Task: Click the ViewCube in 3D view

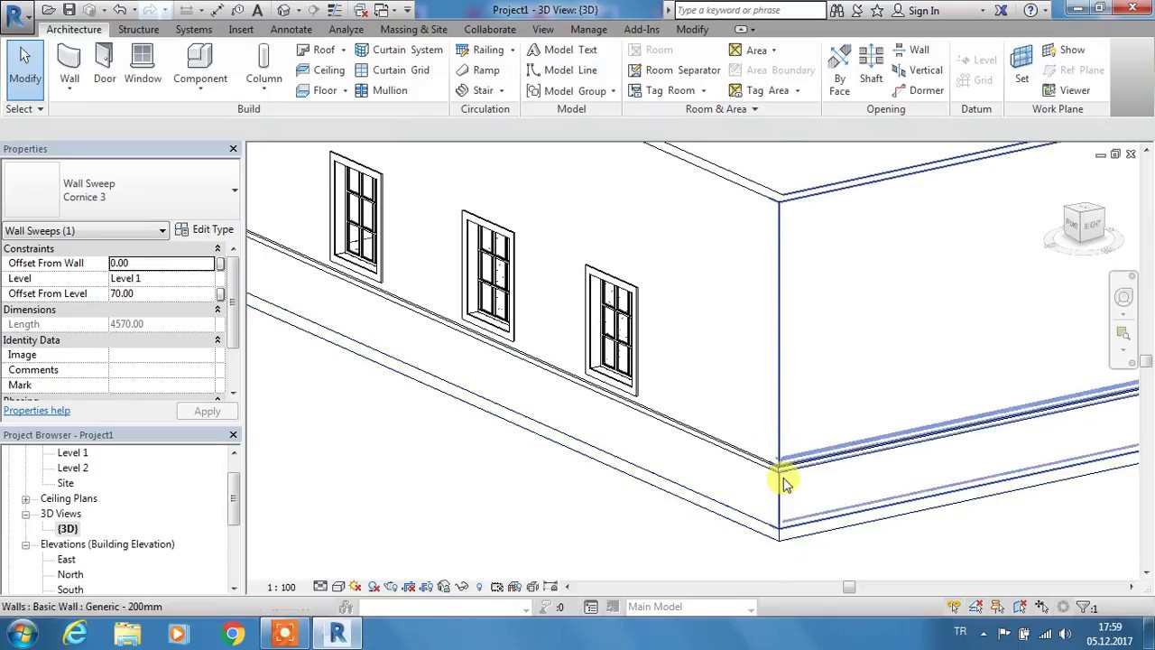Action: pos(1084,222)
